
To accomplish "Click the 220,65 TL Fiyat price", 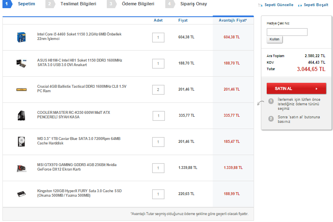I will [186, 194].
